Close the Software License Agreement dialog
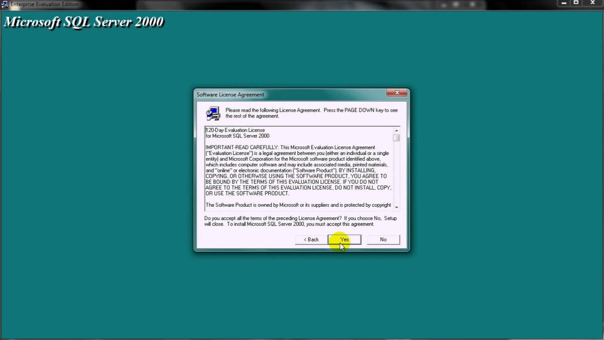The height and width of the screenshot is (340, 604). click(397, 93)
